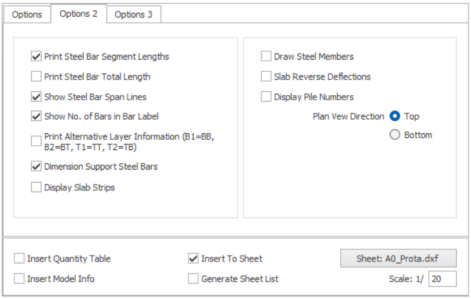Check Display Pile Numbers
The image size is (471, 299).
(x=266, y=97)
